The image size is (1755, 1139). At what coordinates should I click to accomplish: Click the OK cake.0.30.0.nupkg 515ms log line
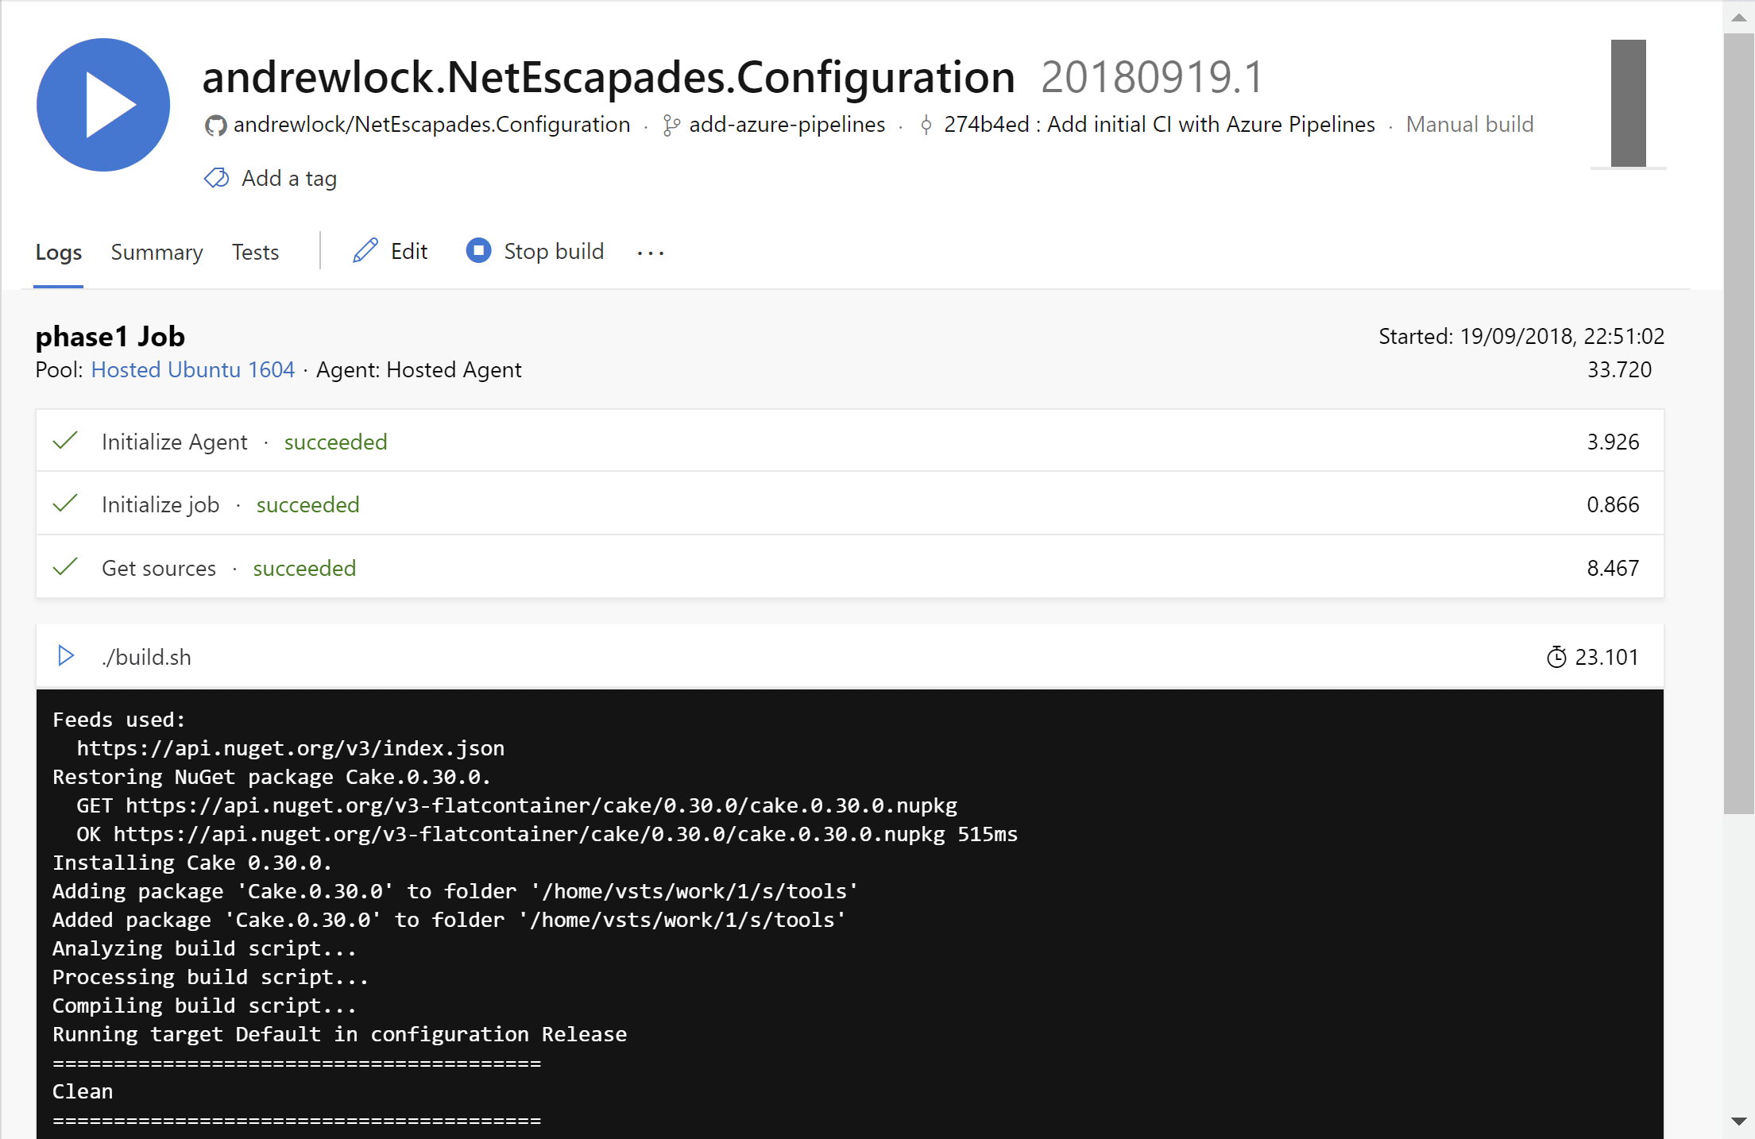click(x=547, y=834)
